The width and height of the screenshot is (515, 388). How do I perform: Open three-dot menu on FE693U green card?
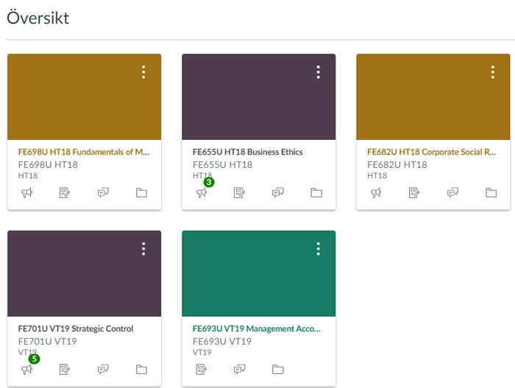tap(318, 249)
